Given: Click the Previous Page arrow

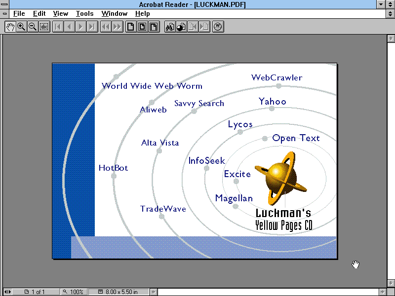Looking at the screenshot, I should (x=69, y=27).
